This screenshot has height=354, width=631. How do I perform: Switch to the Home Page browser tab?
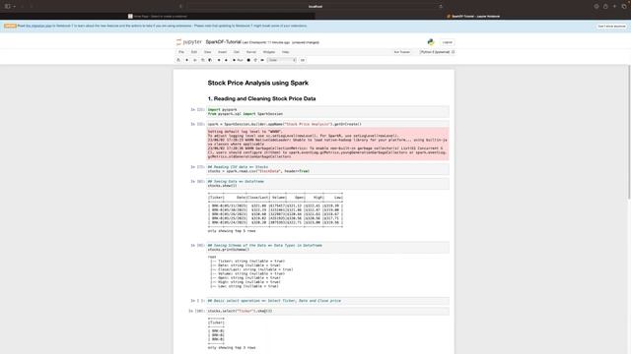[158, 17]
